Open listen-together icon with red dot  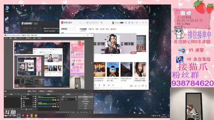pos(143,86)
